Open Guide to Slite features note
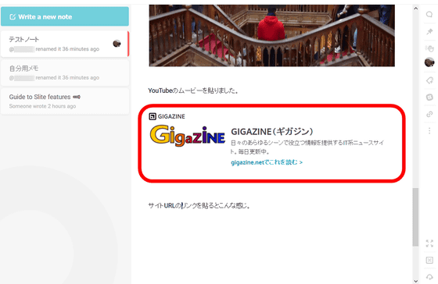The height and width of the screenshot is (284, 438). pyautogui.click(x=65, y=101)
